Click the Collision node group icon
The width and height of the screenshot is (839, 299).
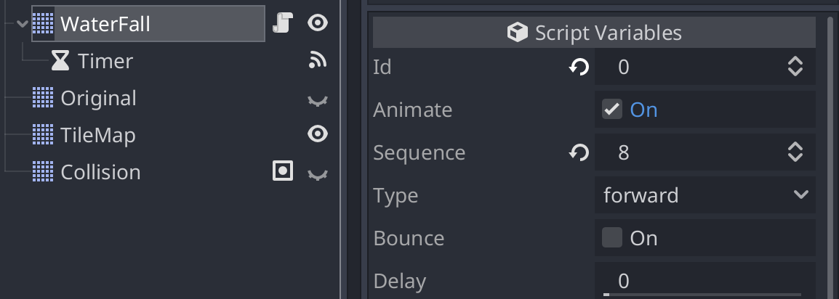click(x=283, y=171)
